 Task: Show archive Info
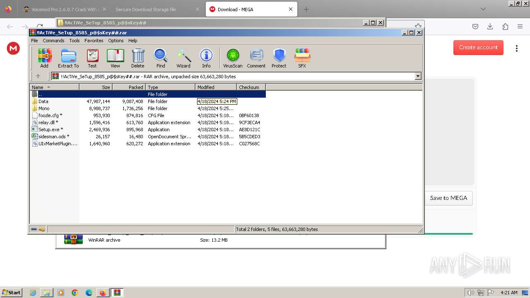206,58
